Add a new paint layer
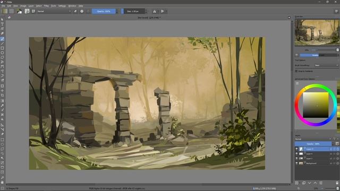 click(x=296, y=183)
